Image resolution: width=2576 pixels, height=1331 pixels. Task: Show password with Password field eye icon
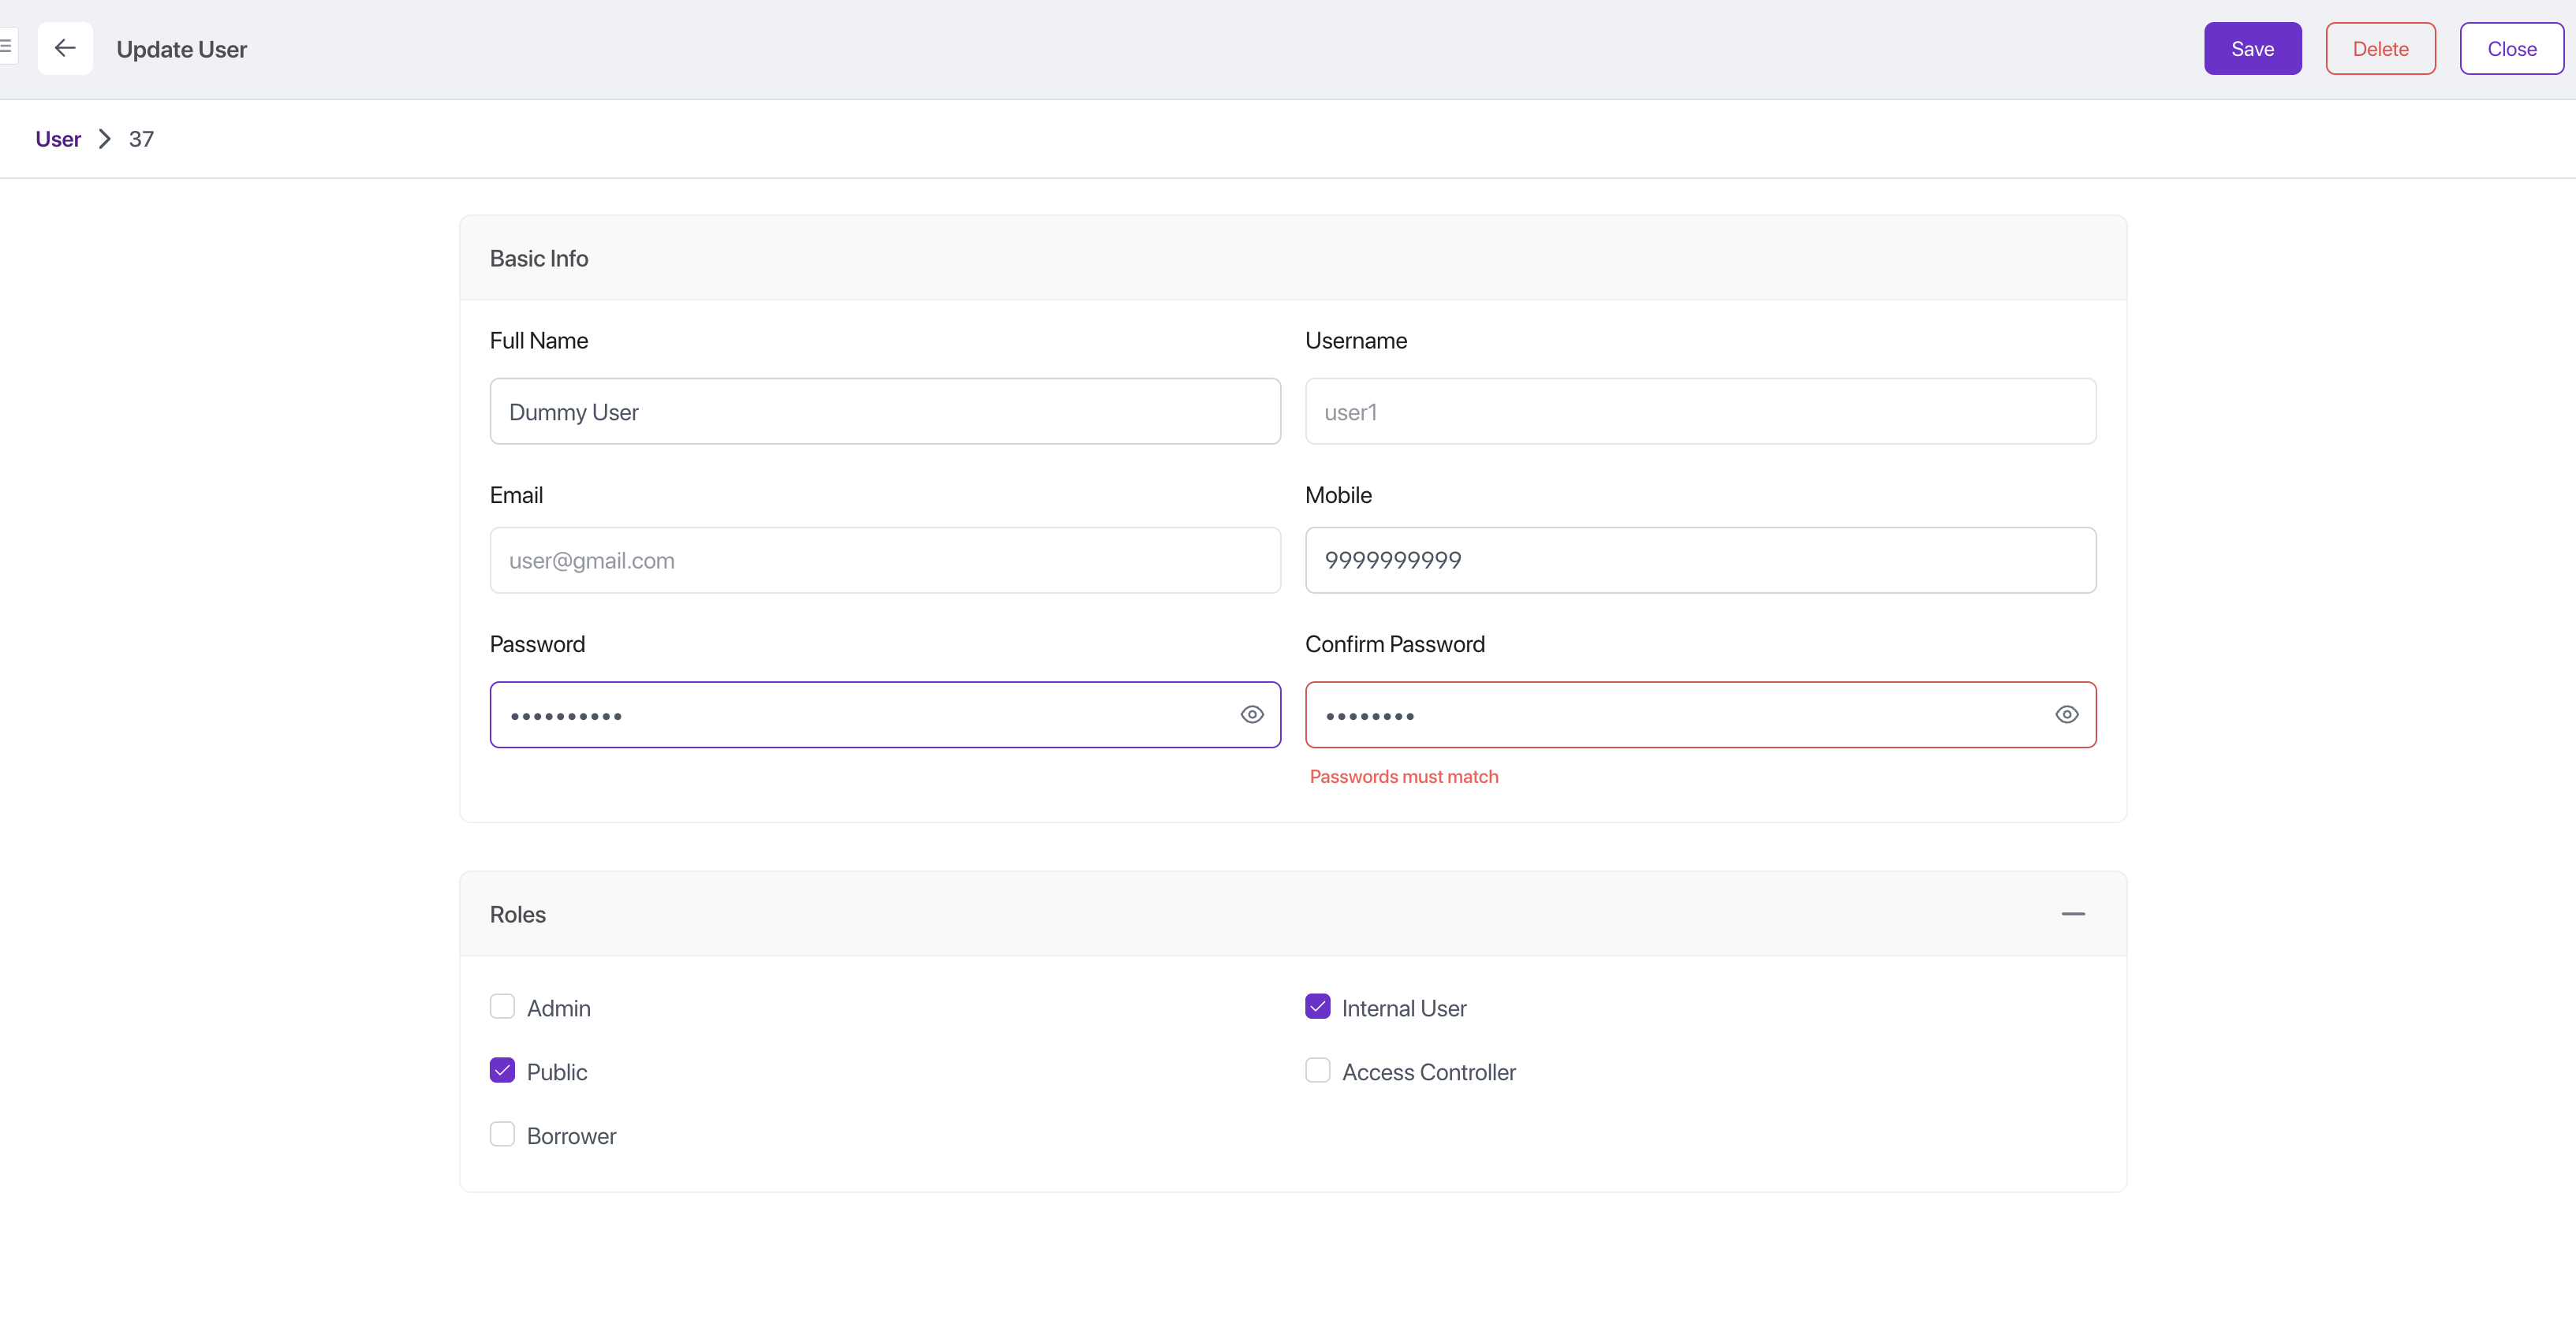coord(1252,714)
